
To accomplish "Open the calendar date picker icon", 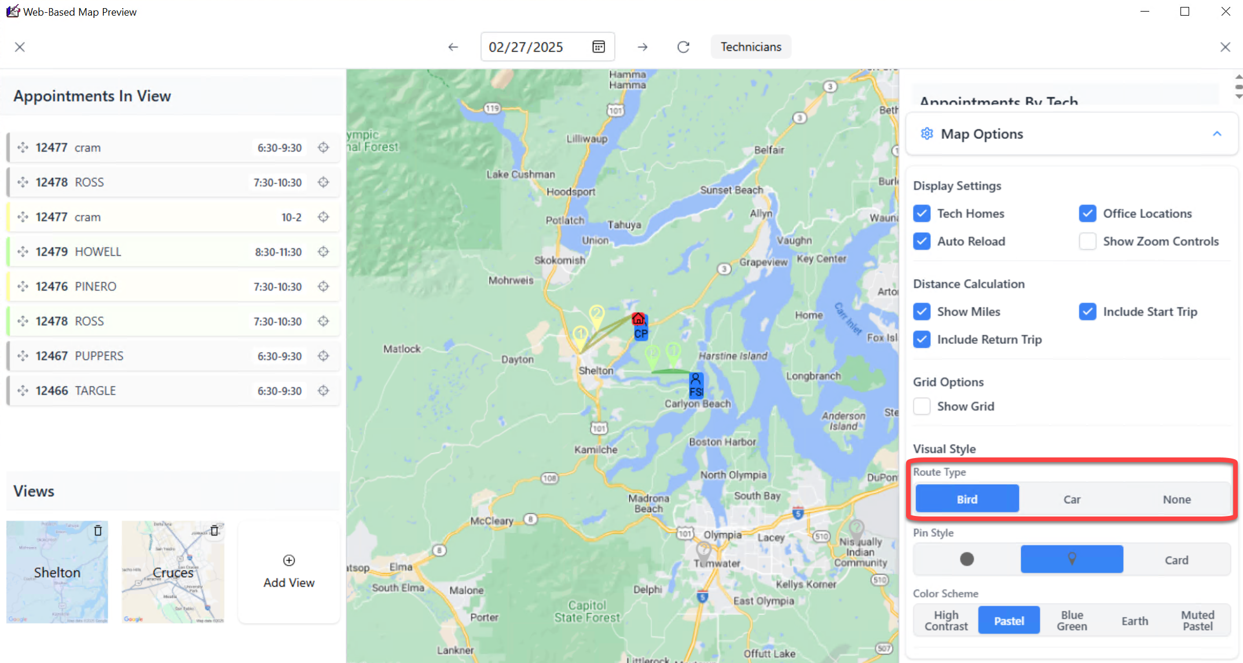I will pyautogui.click(x=599, y=47).
